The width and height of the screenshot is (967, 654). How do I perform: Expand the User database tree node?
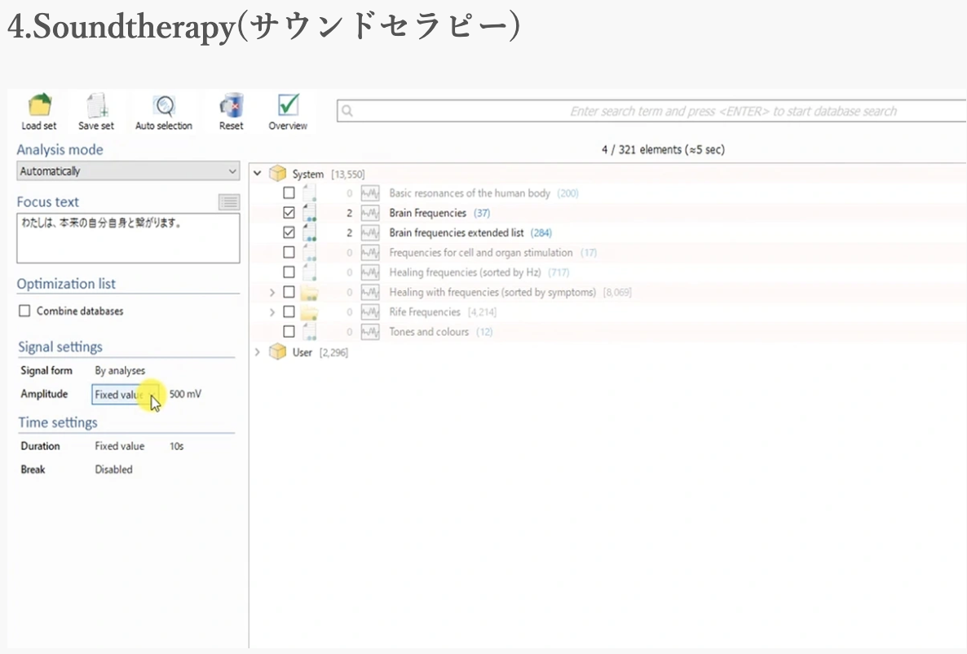coord(258,352)
